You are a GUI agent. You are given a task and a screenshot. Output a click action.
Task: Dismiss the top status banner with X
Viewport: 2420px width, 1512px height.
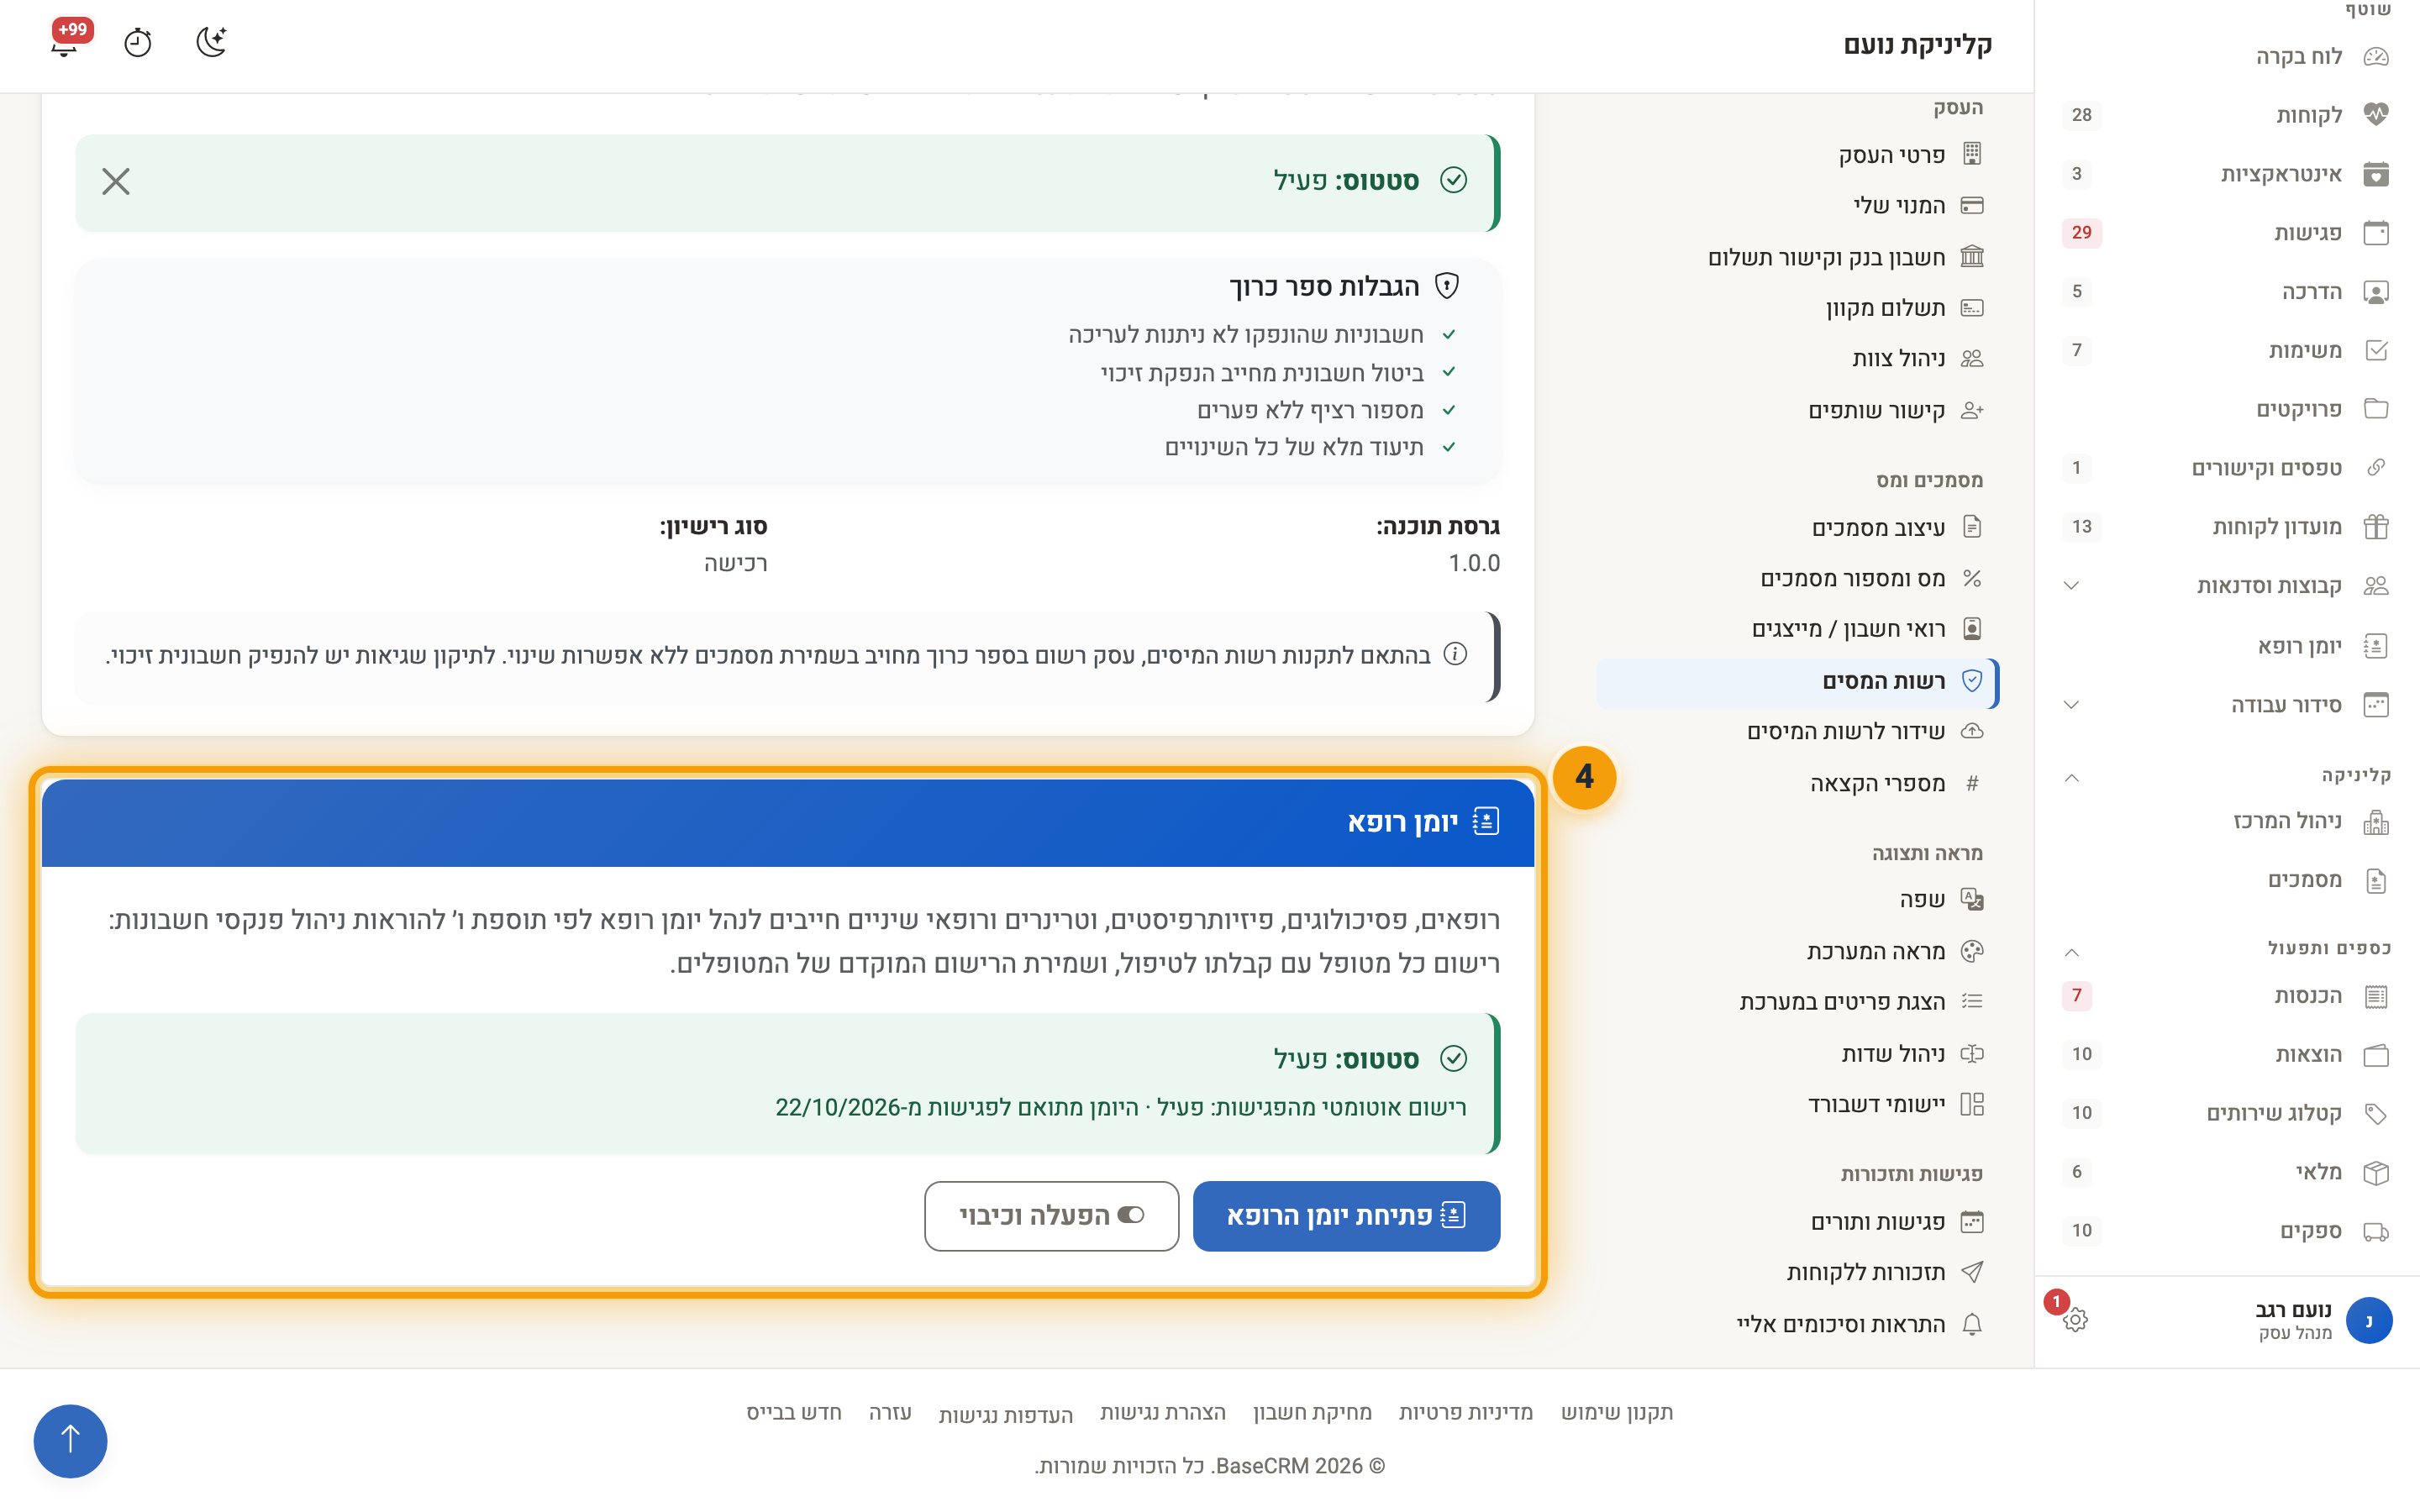[x=116, y=181]
